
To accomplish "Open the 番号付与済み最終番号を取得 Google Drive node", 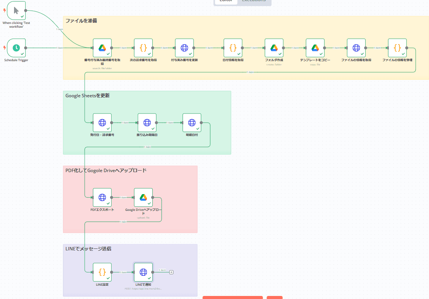I will (x=102, y=48).
